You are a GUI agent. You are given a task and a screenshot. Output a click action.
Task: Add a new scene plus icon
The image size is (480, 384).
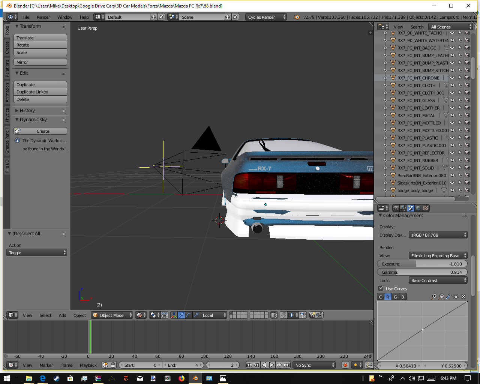tap(228, 17)
